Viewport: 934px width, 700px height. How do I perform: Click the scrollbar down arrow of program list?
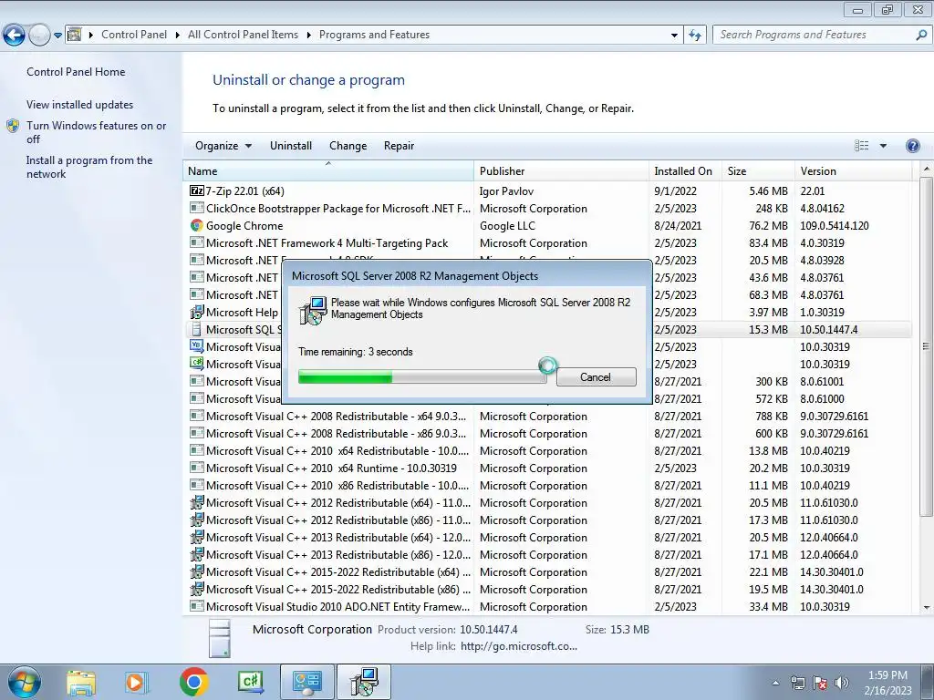[926, 608]
